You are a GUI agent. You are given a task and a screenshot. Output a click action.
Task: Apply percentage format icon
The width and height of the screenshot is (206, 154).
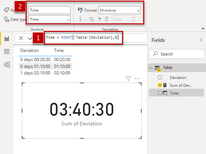coord(92,19)
